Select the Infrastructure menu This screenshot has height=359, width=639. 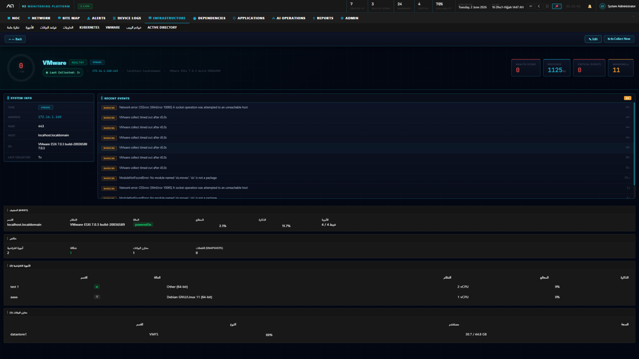[x=167, y=18]
